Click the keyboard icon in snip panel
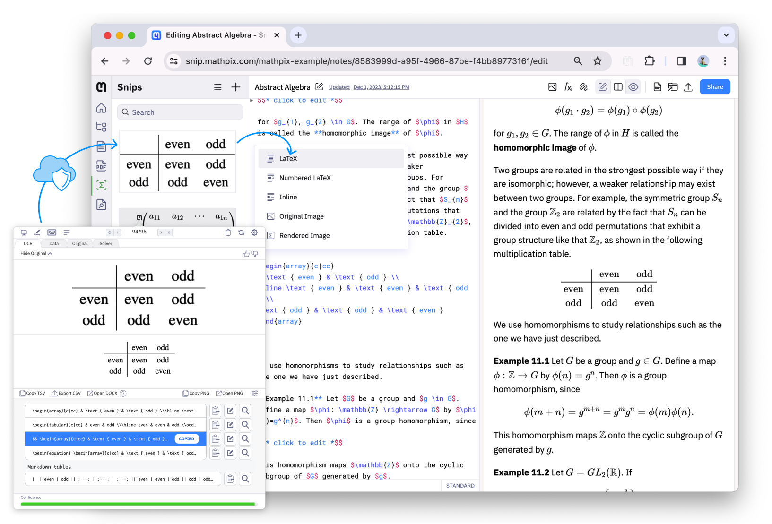The width and height of the screenshot is (772, 524). (x=52, y=232)
